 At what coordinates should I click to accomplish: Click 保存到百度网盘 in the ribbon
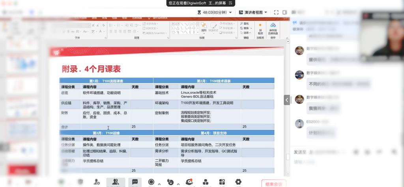tap(273, 29)
